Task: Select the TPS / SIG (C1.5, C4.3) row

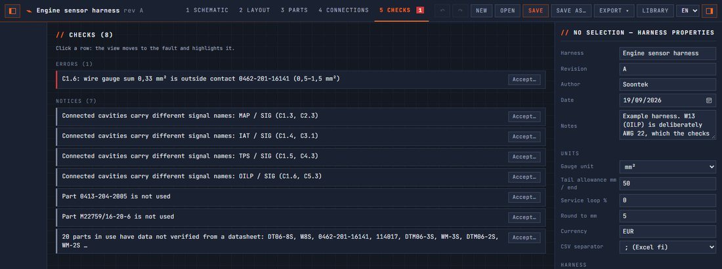Action: point(301,157)
